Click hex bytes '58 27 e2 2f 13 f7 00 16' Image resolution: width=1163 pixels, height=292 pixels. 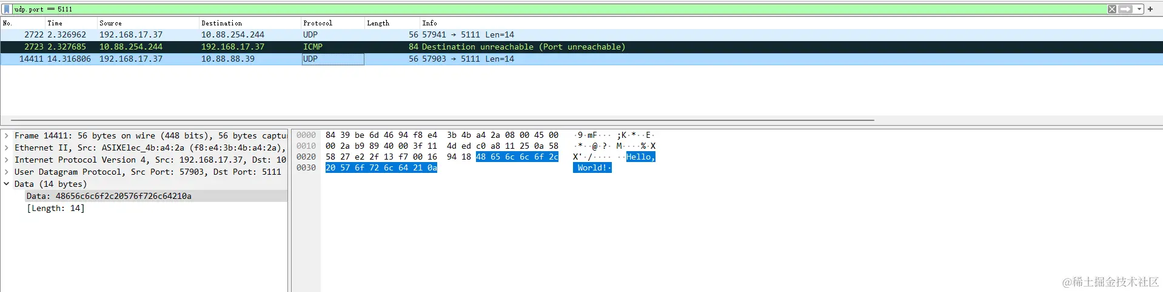tap(381, 157)
